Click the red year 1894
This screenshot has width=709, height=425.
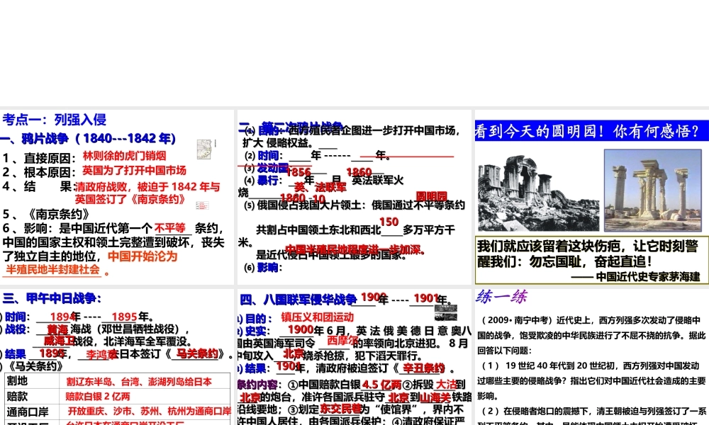tap(62, 317)
